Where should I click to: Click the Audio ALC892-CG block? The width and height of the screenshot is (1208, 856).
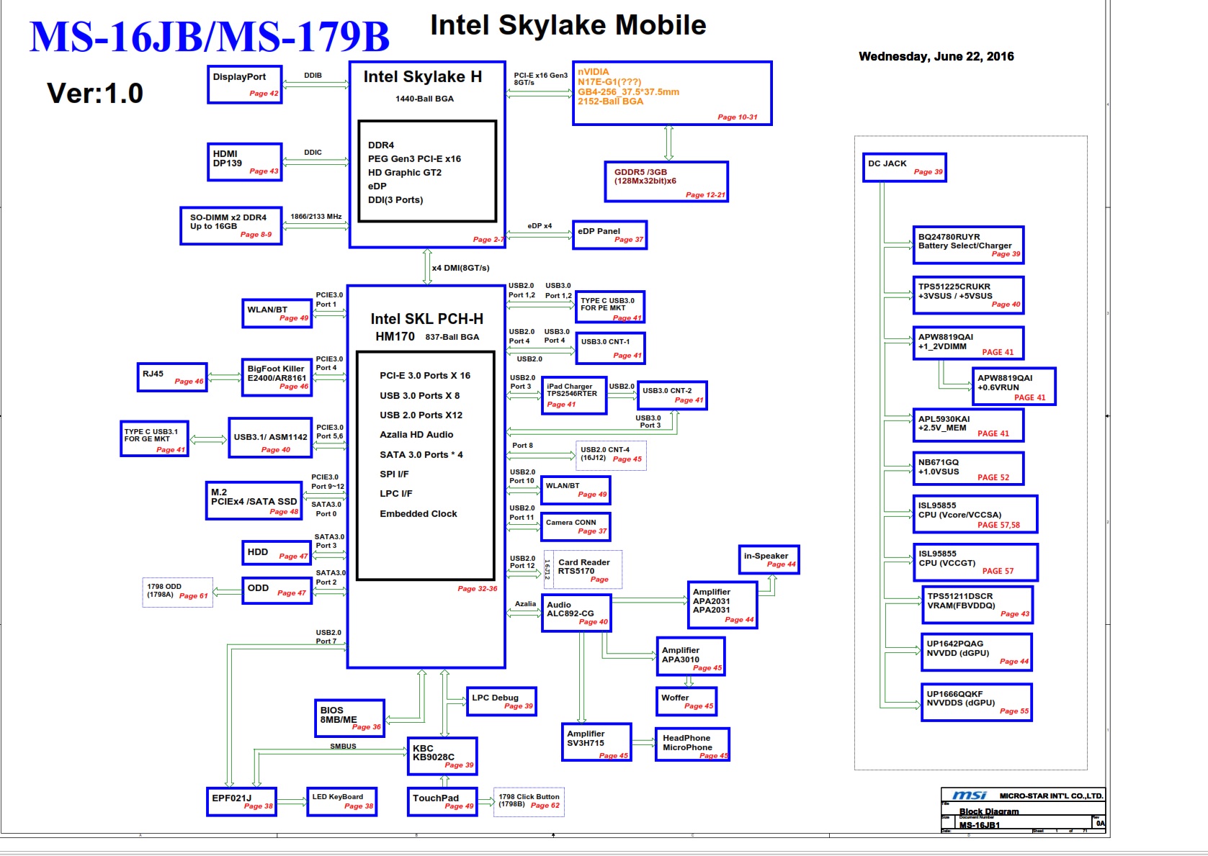pyautogui.click(x=577, y=613)
